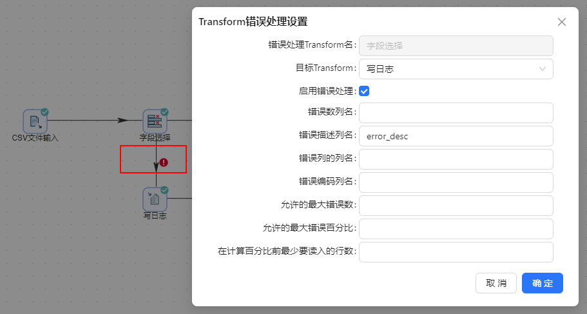Select the CSV文件输入 node icon

tap(35, 121)
